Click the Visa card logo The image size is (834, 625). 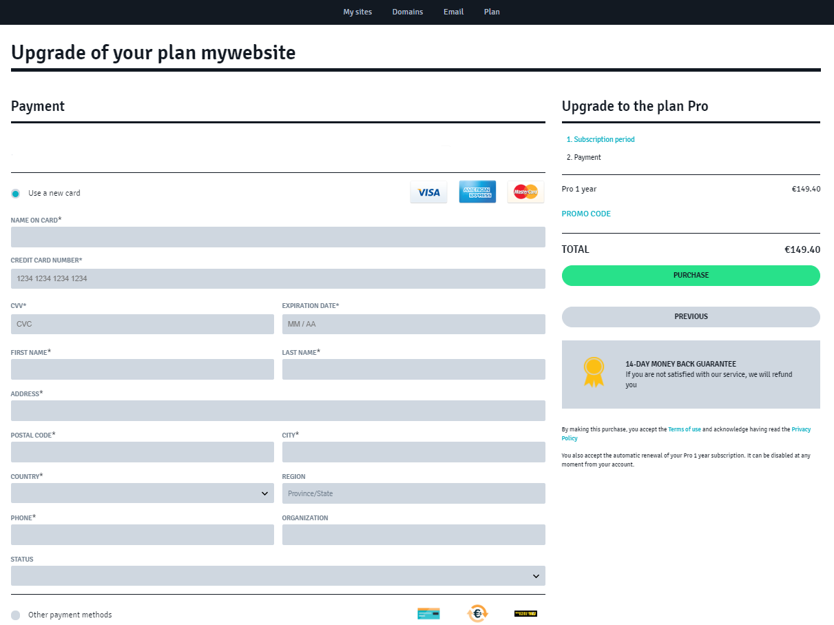click(428, 192)
